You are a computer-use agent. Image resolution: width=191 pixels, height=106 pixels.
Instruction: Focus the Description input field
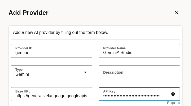coord(139,72)
